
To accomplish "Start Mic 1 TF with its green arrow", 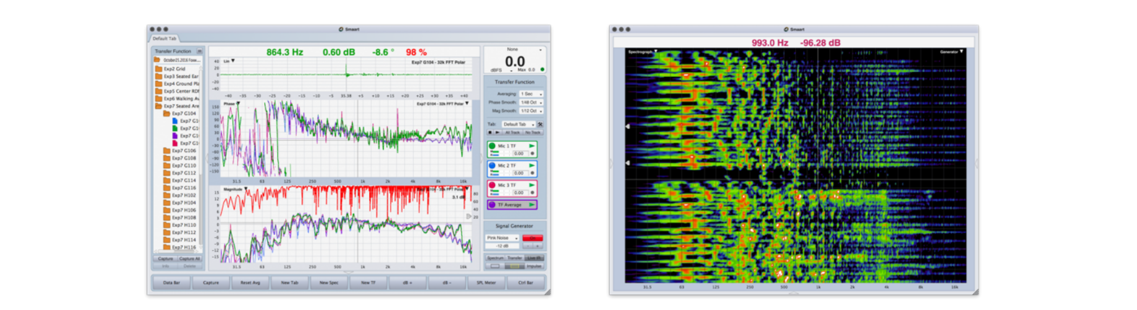I will tap(532, 146).
